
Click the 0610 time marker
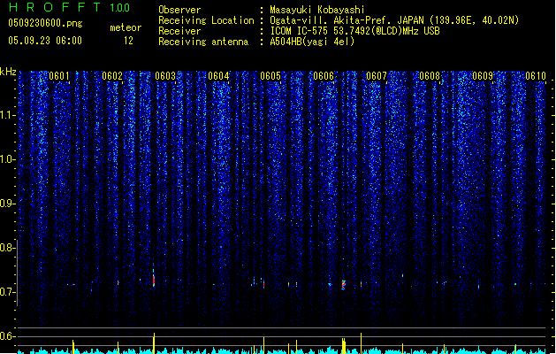pos(536,76)
